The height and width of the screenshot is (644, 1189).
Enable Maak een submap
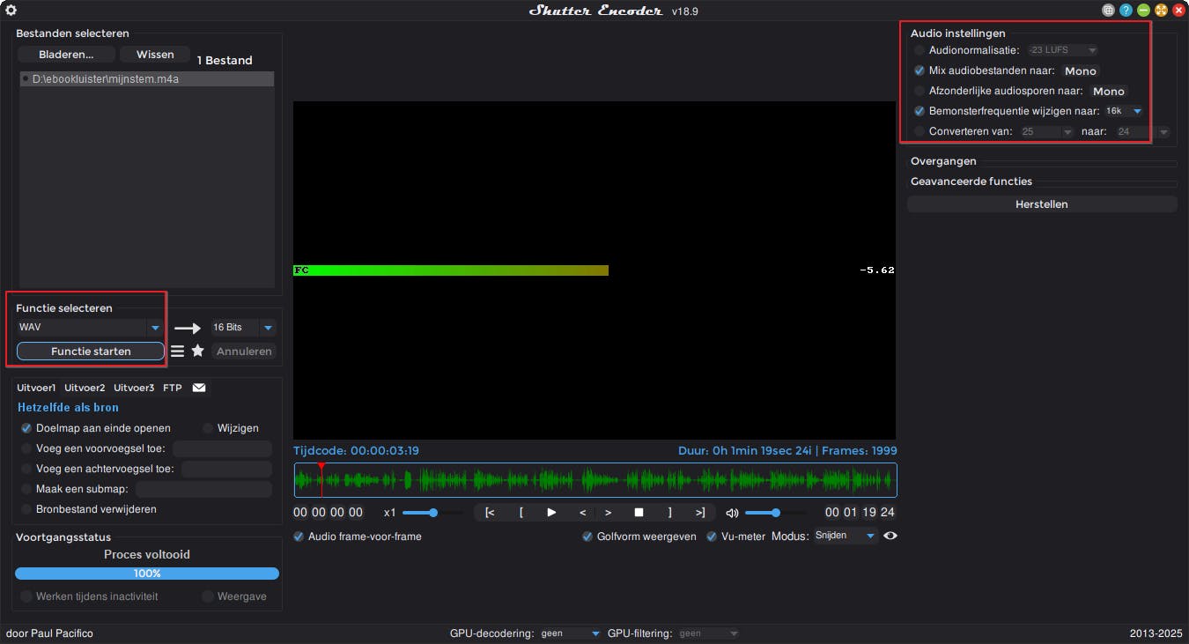click(26, 489)
